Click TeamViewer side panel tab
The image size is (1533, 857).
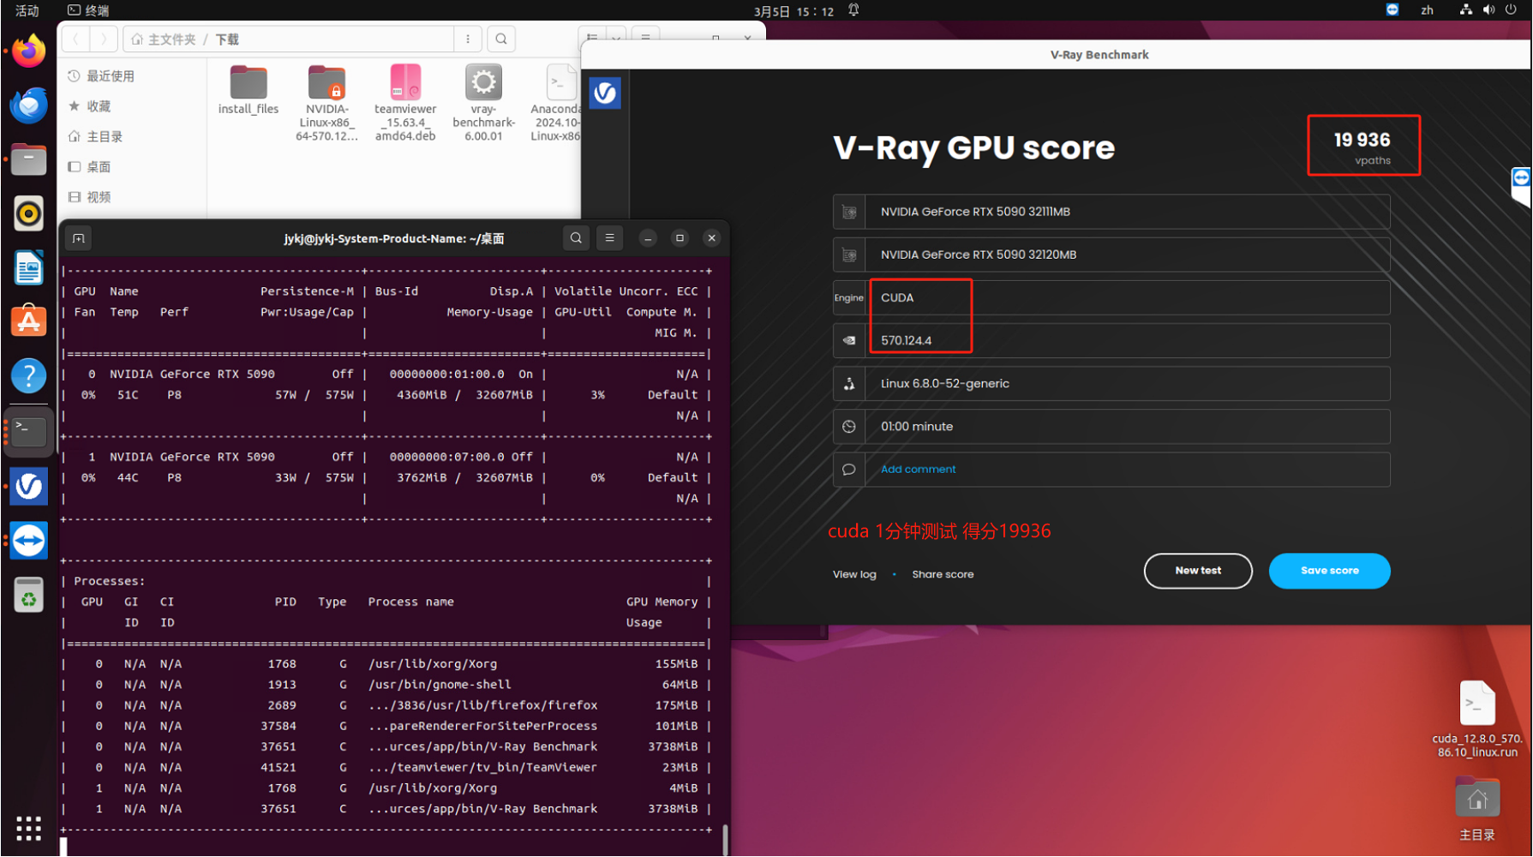1521,186
